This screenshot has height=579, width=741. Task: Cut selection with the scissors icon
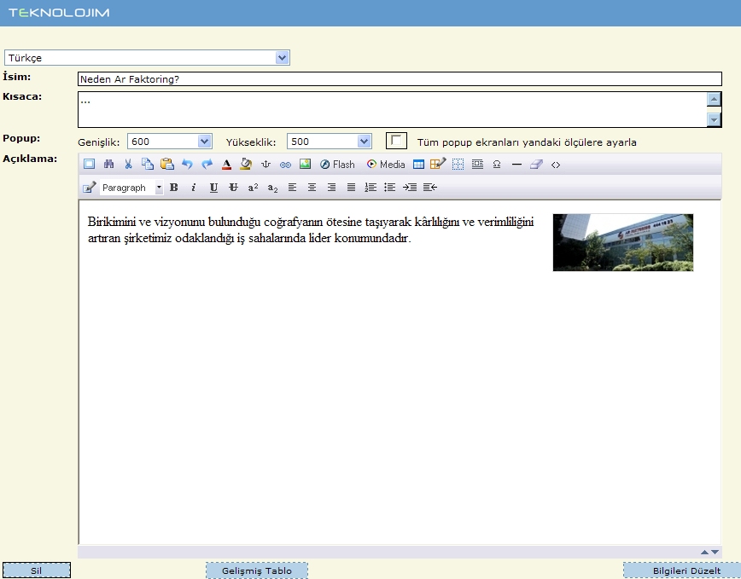click(x=128, y=165)
